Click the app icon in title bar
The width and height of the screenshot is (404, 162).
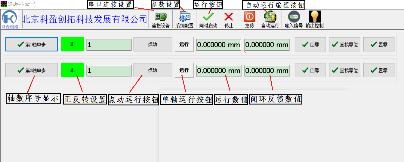(4, 4)
